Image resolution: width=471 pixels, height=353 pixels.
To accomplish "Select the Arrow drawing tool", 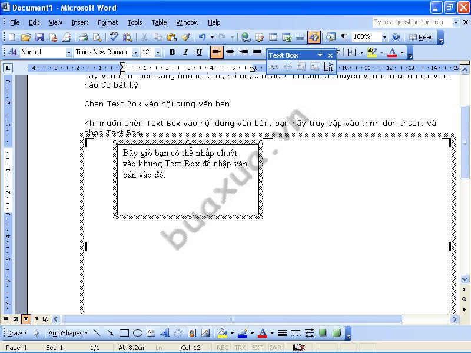I will [x=110, y=332].
